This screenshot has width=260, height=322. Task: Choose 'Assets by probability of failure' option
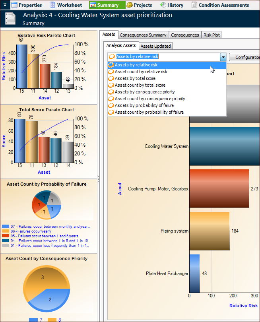[x=167, y=106]
